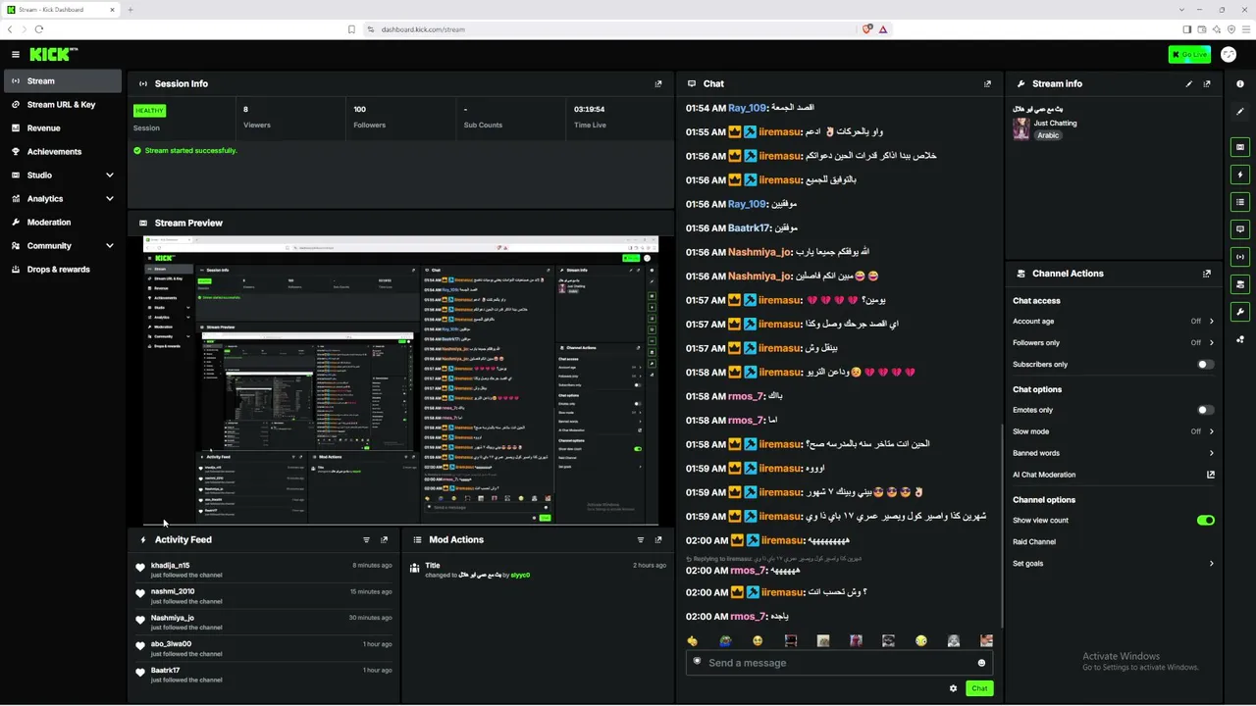Screen dimensions: 1256x706
Task: Pop out the Chat panel
Action: pyautogui.click(x=987, y=84)
